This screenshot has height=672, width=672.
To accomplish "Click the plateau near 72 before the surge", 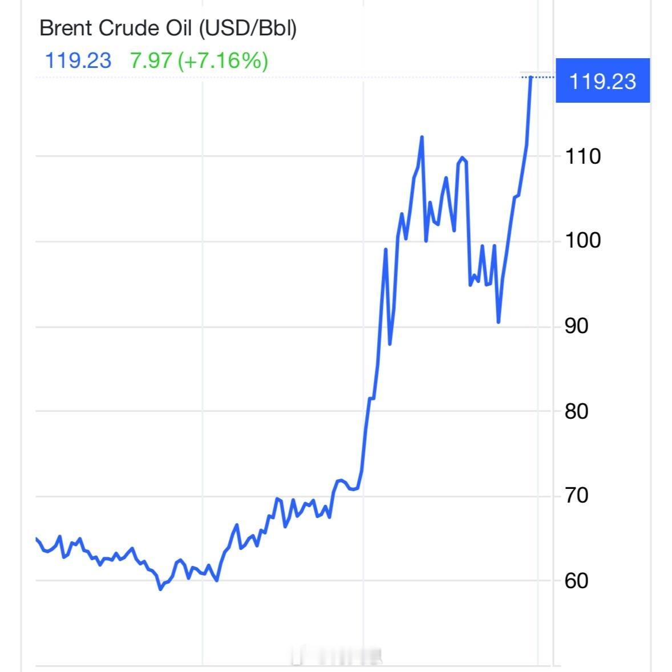I will pyautogui.click(x=341, y=481).
